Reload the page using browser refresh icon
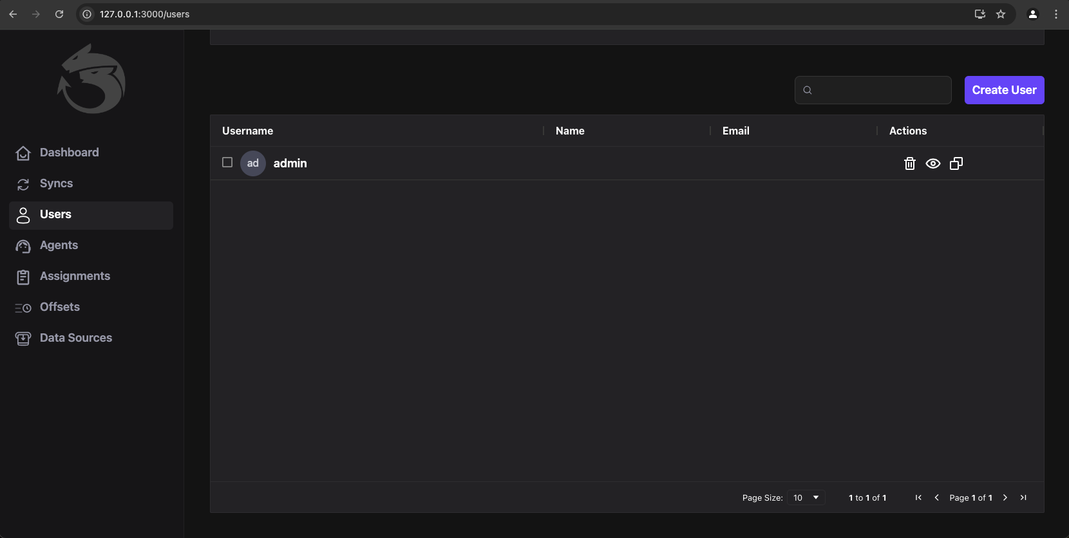Image resolution: width=1069 pixels, height=538 pixels. (59, 14)
